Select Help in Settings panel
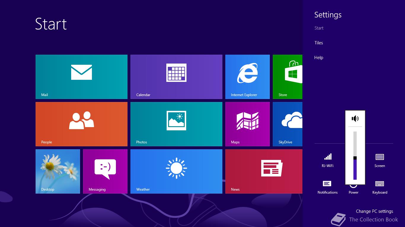This screenshot has width=405, height=227. (x=319, y=58)
